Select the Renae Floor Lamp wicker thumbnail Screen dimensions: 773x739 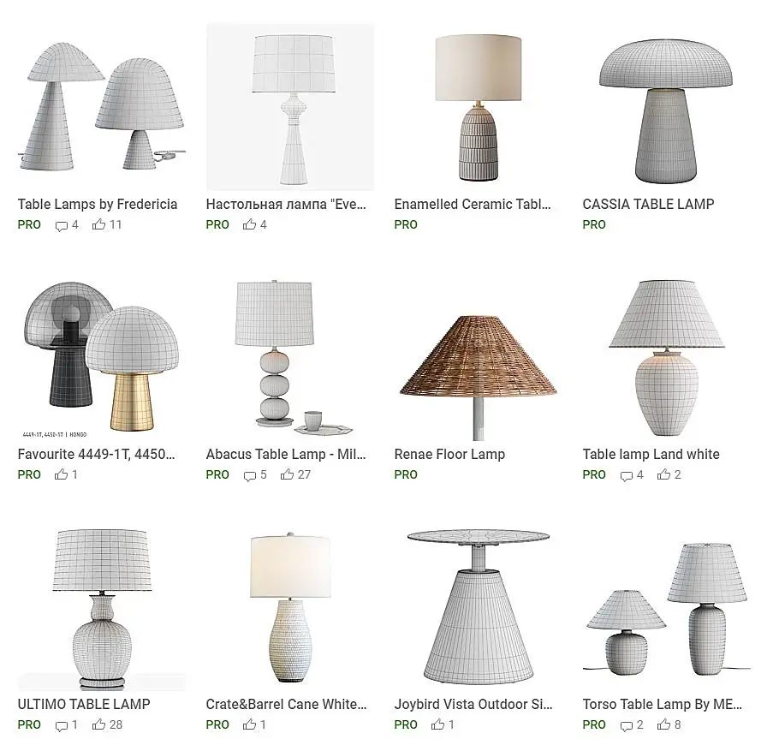(x=479, y=357)
